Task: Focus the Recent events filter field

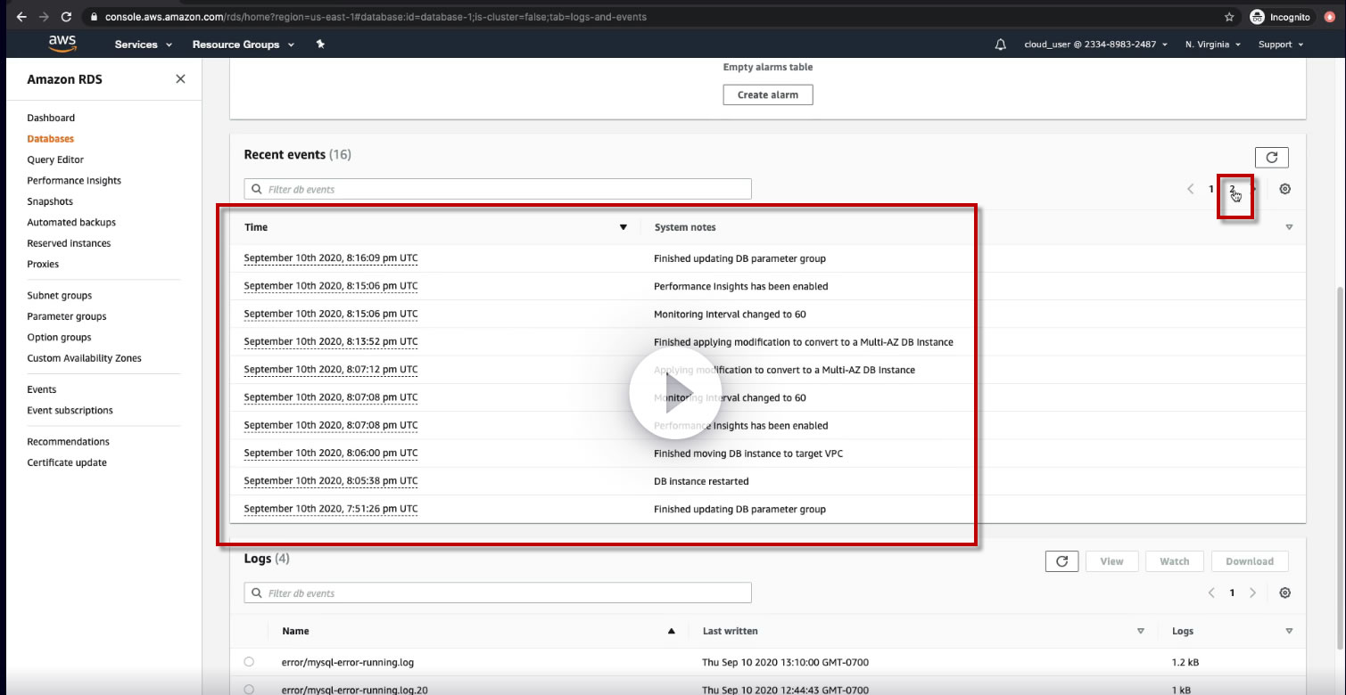Action: [x=498, y=189]
